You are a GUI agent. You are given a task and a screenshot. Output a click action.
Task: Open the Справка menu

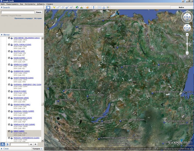[x=50, y=4]
